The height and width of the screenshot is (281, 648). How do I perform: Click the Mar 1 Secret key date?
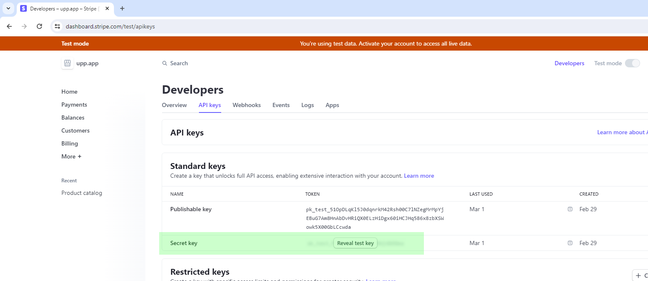[x=477, y=243]
